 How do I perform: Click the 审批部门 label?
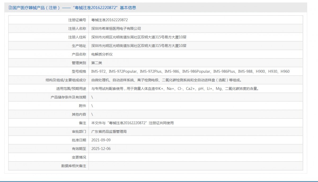point(79,131)
